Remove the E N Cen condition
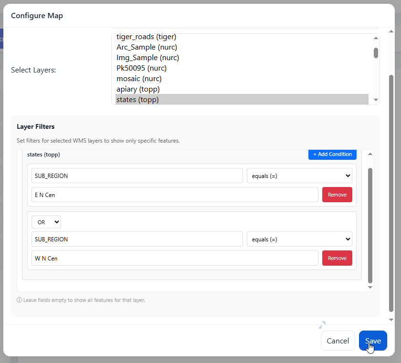This screenshot has height=363, width=401. tap(337, 195)
